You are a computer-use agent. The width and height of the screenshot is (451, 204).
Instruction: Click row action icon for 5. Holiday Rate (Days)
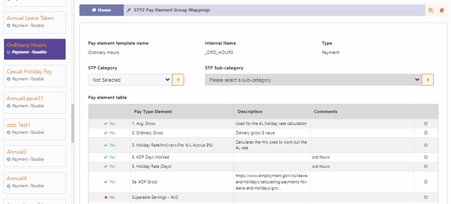point(426,166)
